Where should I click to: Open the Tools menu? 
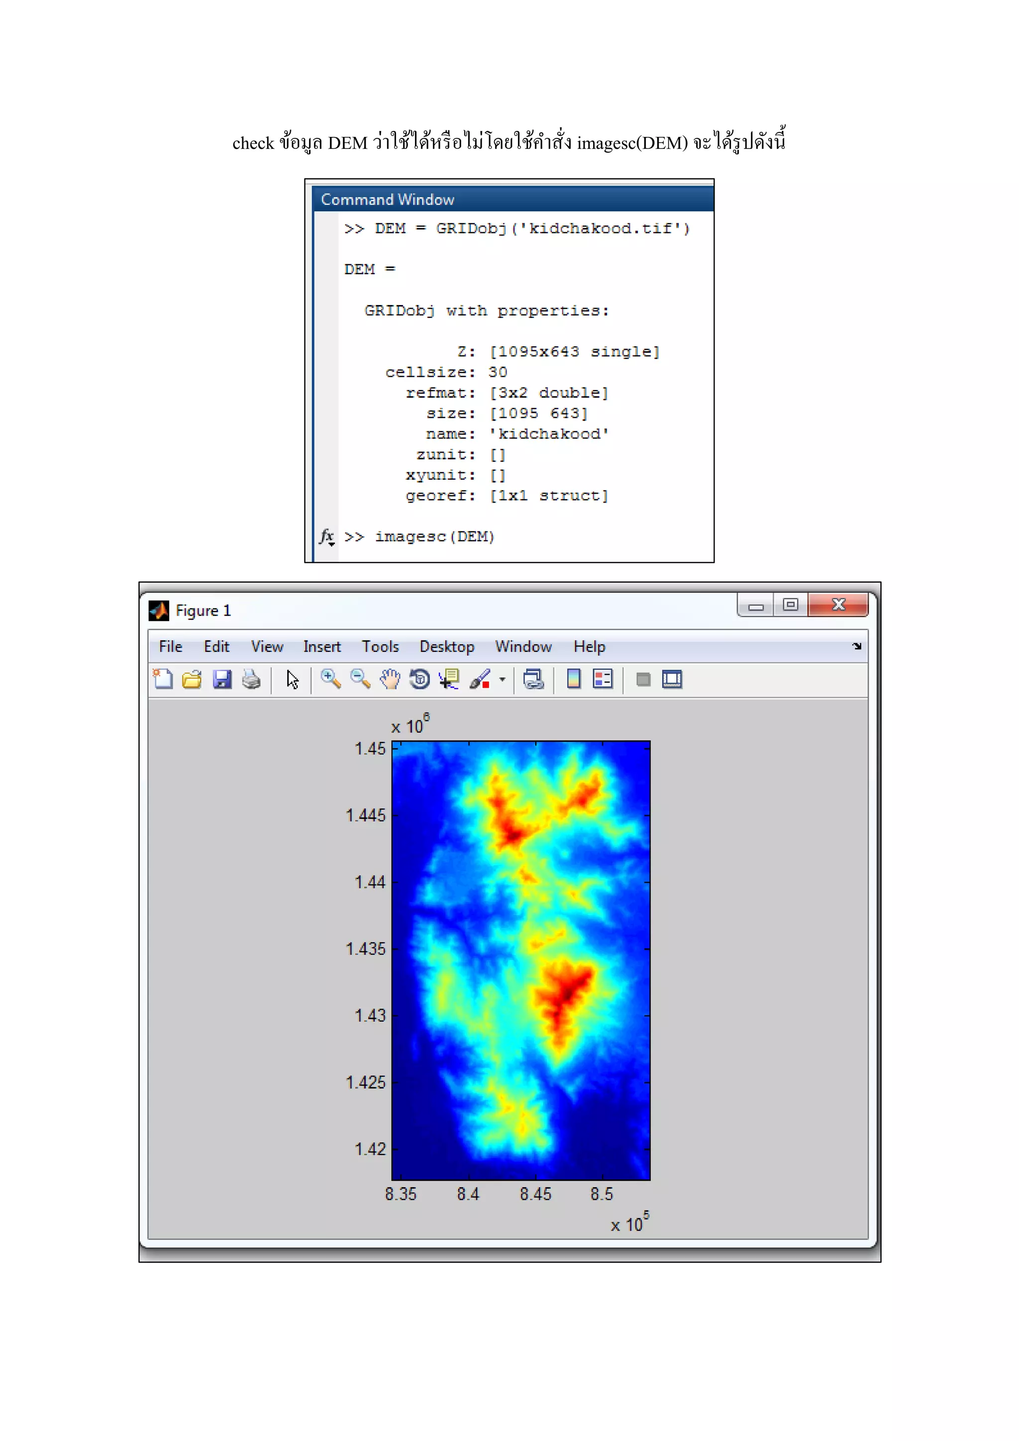click(x=380, y=646)
